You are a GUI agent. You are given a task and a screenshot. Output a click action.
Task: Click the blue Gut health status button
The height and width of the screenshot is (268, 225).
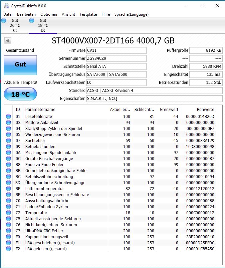[x=20, y=65]
